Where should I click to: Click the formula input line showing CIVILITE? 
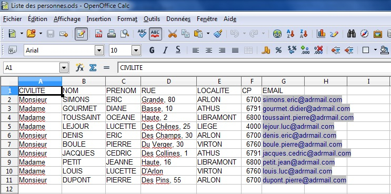tap(254, 67)
